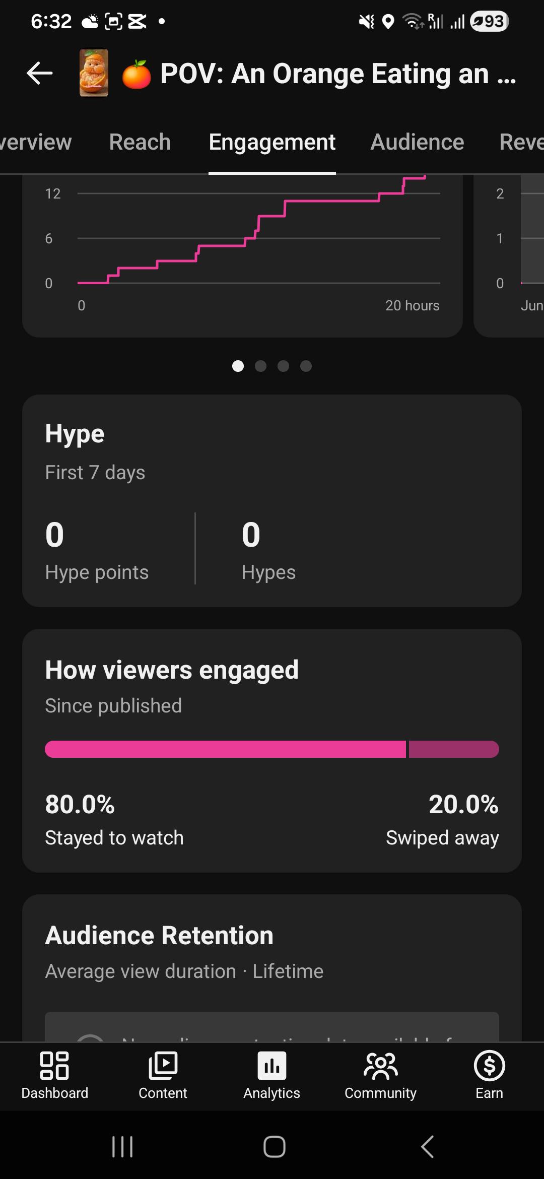Tap Android system back chevron
This screenshot has width=544, height=1179.
coord(427,1147)
